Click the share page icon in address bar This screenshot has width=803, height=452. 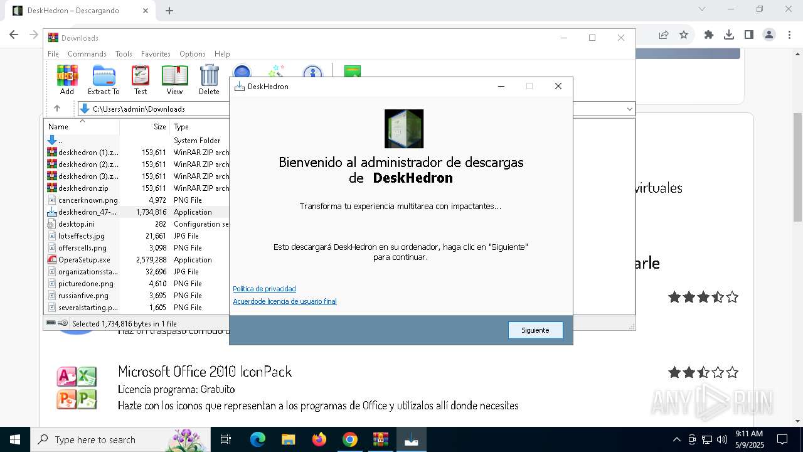coord(664,35)
